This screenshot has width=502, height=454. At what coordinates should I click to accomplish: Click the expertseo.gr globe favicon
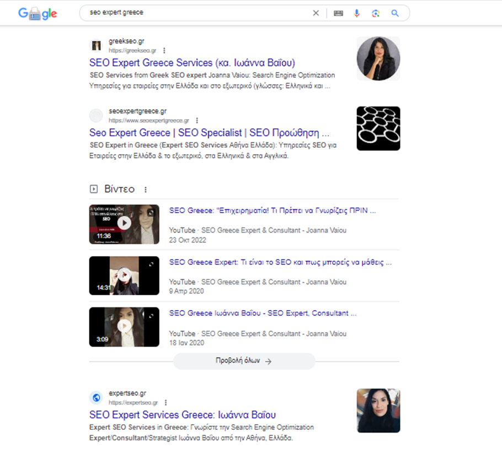click(96, 398)
